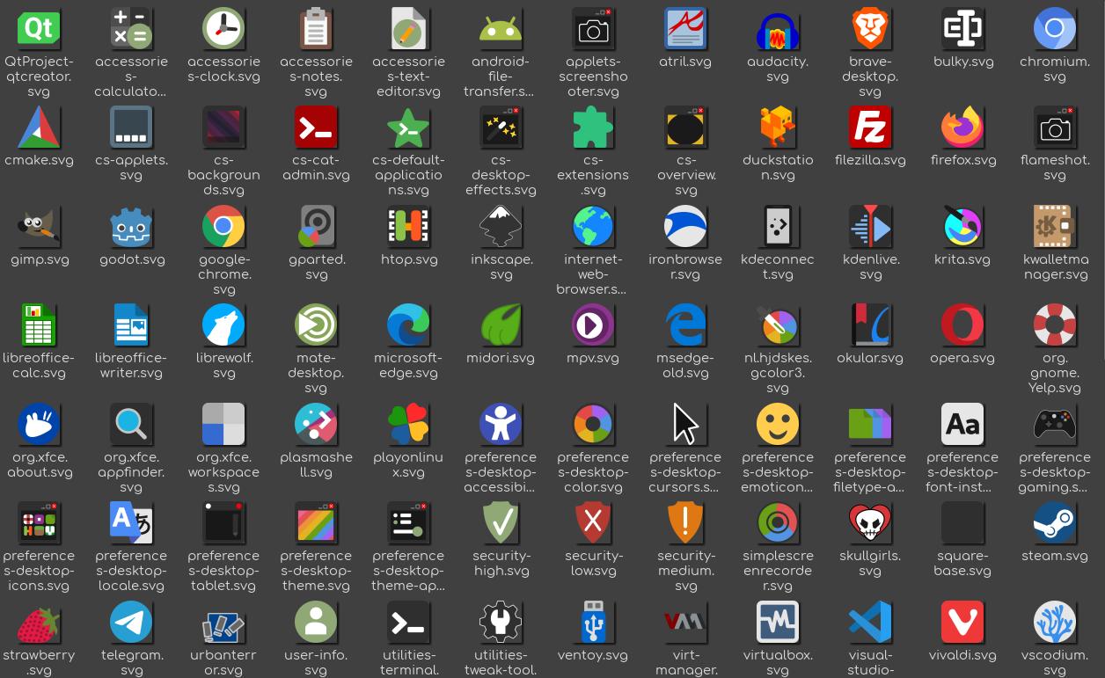Image resolution: width=1105 pixels, height=678 pixels.
Task: Select inkscape.svg mountain icon
Action: (x=501, y=227)
